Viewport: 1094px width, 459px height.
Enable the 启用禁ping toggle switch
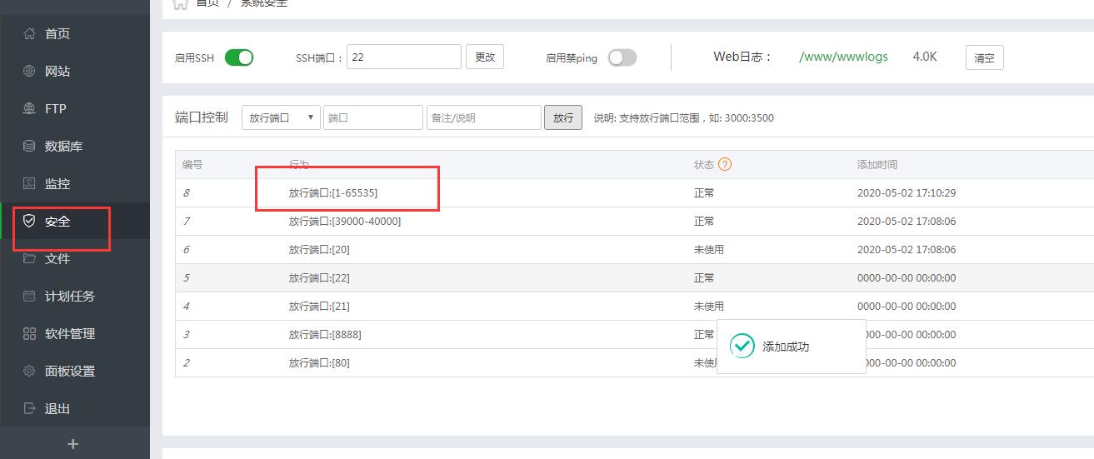[x=622, y=57]
